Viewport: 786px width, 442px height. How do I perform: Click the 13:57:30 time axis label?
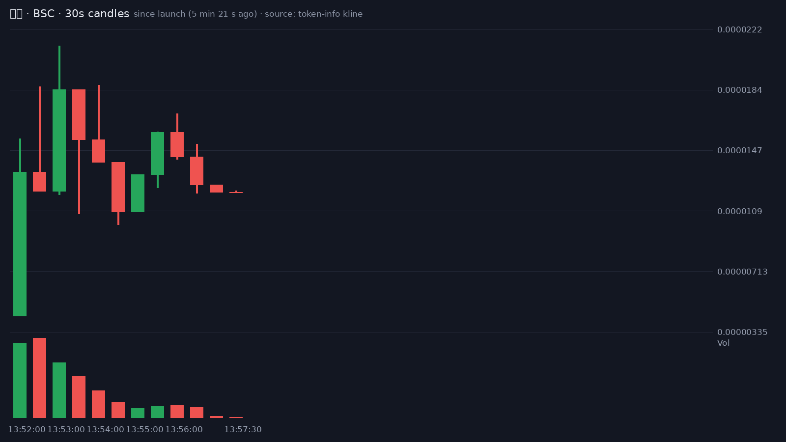pyautogui.click(x=243, y=430)
